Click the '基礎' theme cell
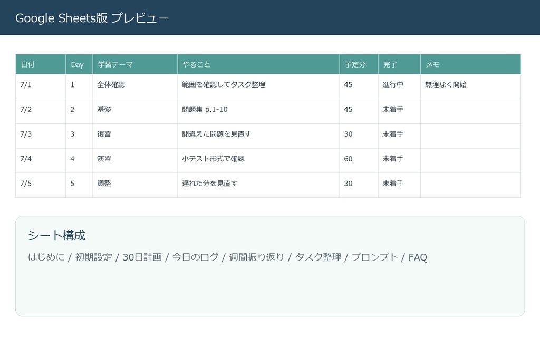 (135, 111)
